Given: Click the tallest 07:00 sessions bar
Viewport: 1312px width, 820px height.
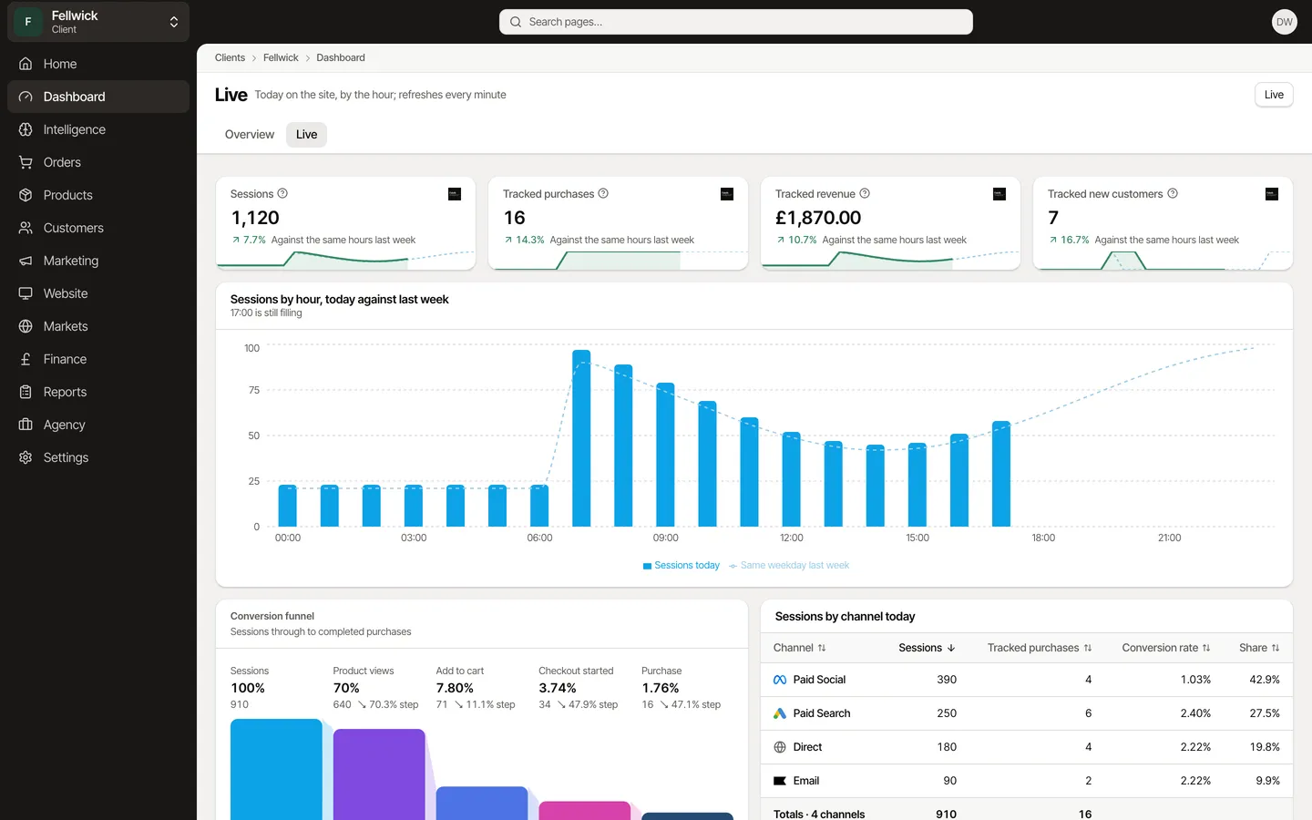Looking at the screenshot, I should [581, 438].
